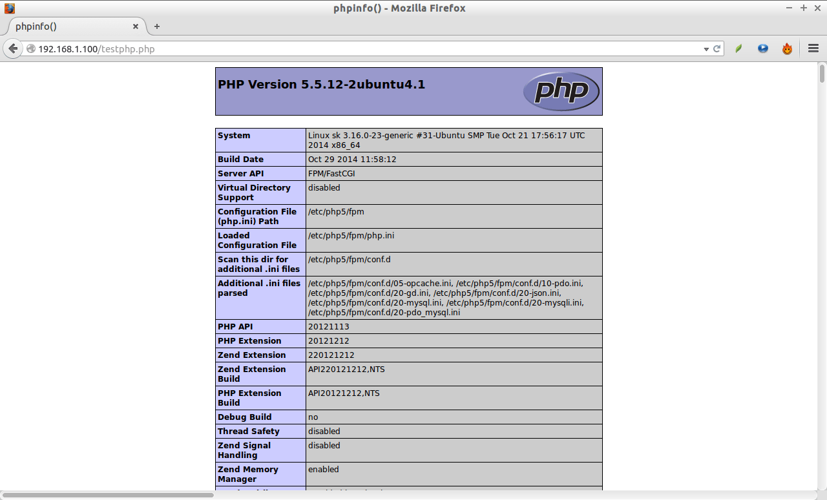This screenshot has height=500, width=827.
Task: Click the globe site identity icon
Action: point(30,49)
